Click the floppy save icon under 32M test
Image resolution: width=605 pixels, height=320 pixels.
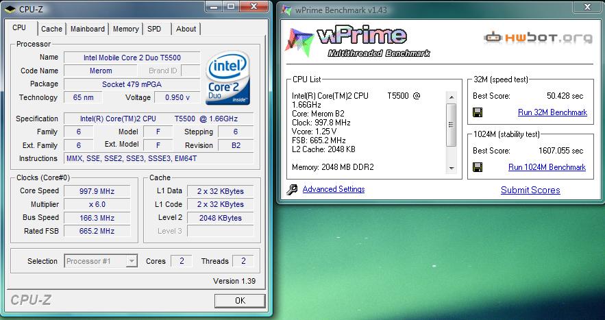[478, 112]
